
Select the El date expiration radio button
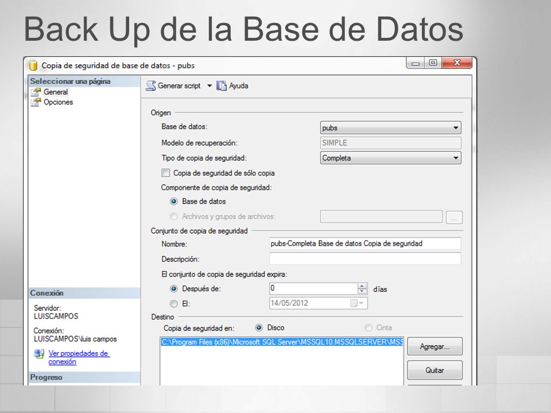(173, 303)
